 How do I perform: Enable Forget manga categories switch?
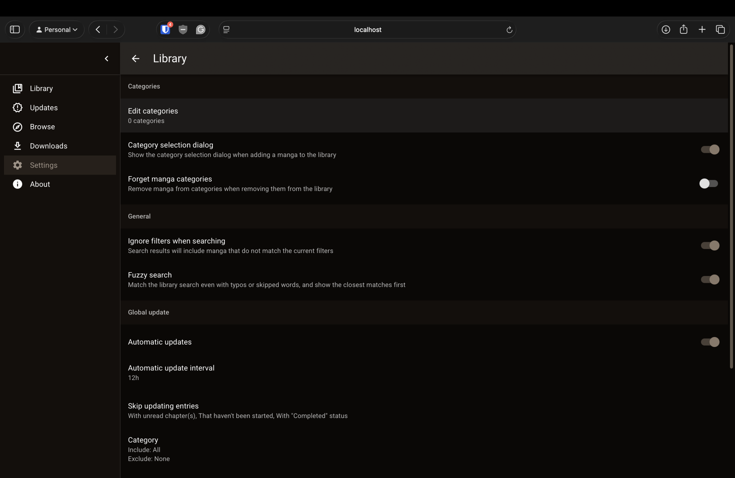(x=709, y=183)
